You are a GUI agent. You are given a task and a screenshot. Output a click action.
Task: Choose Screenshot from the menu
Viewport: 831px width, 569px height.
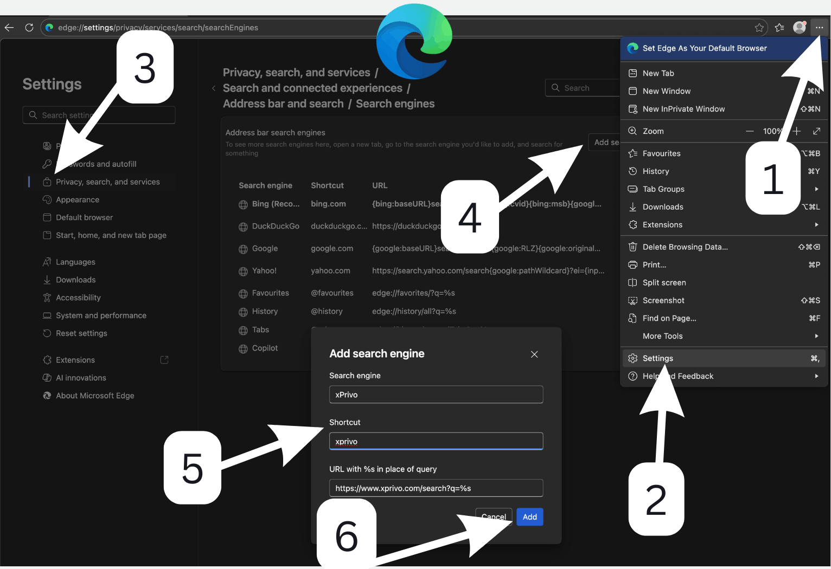724,301
